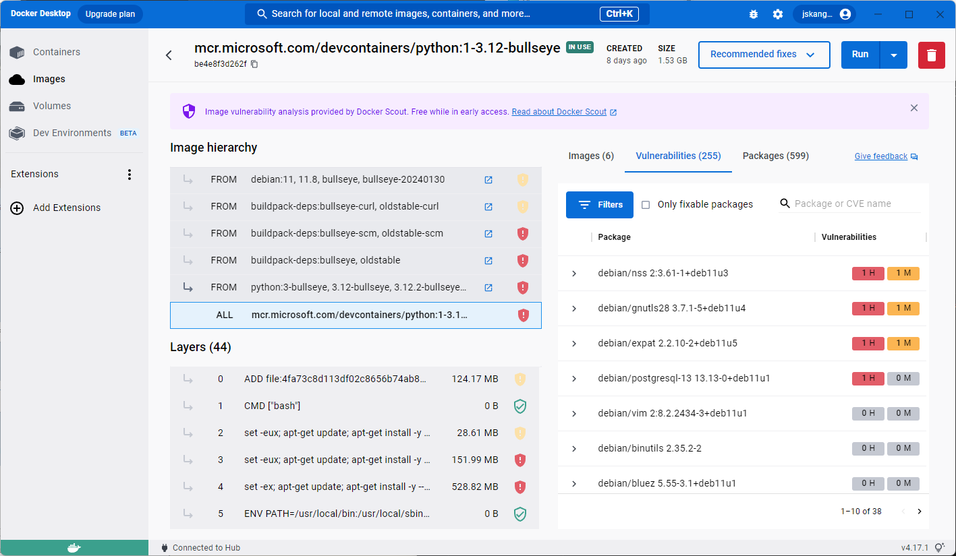Open the settings gear icon
The height and width of the screenshot is (556, 956).
(778, 14)
